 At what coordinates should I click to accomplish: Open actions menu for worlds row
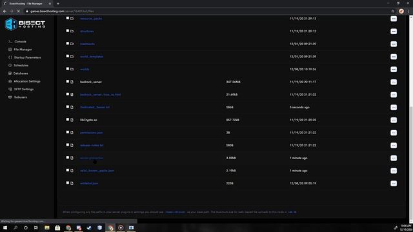pyautogui.click(x=394, y=69)
